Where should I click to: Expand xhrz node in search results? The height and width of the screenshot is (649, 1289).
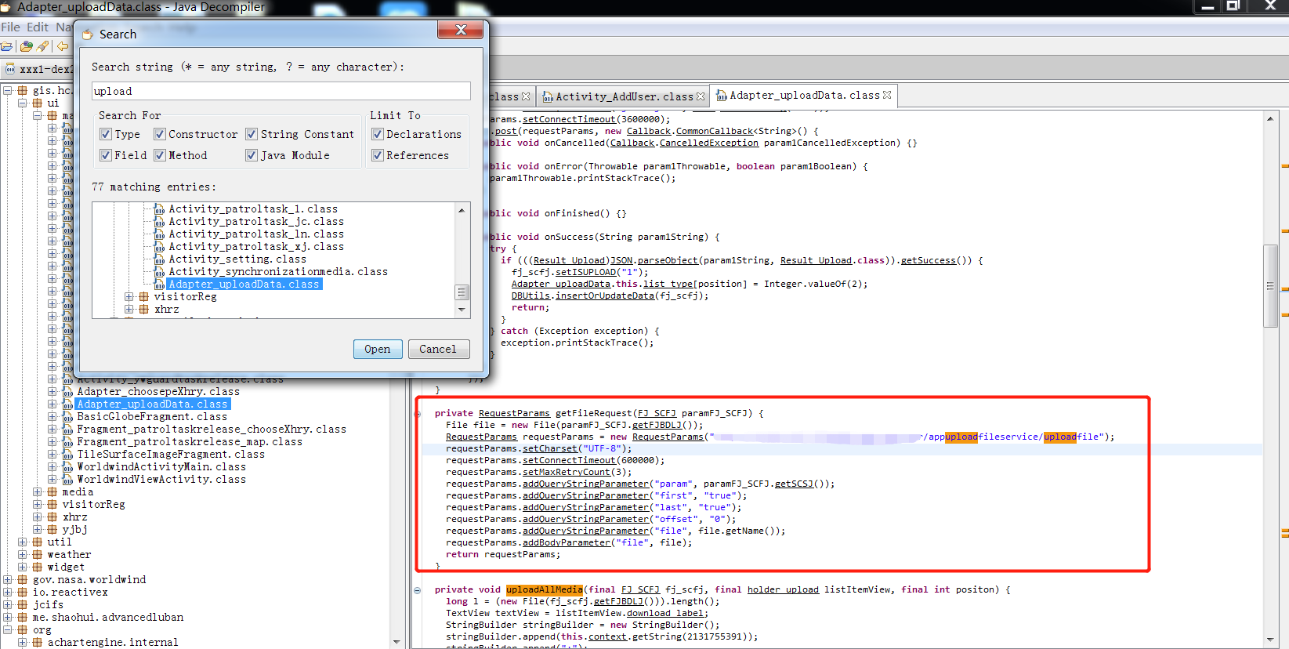[129, 310]
